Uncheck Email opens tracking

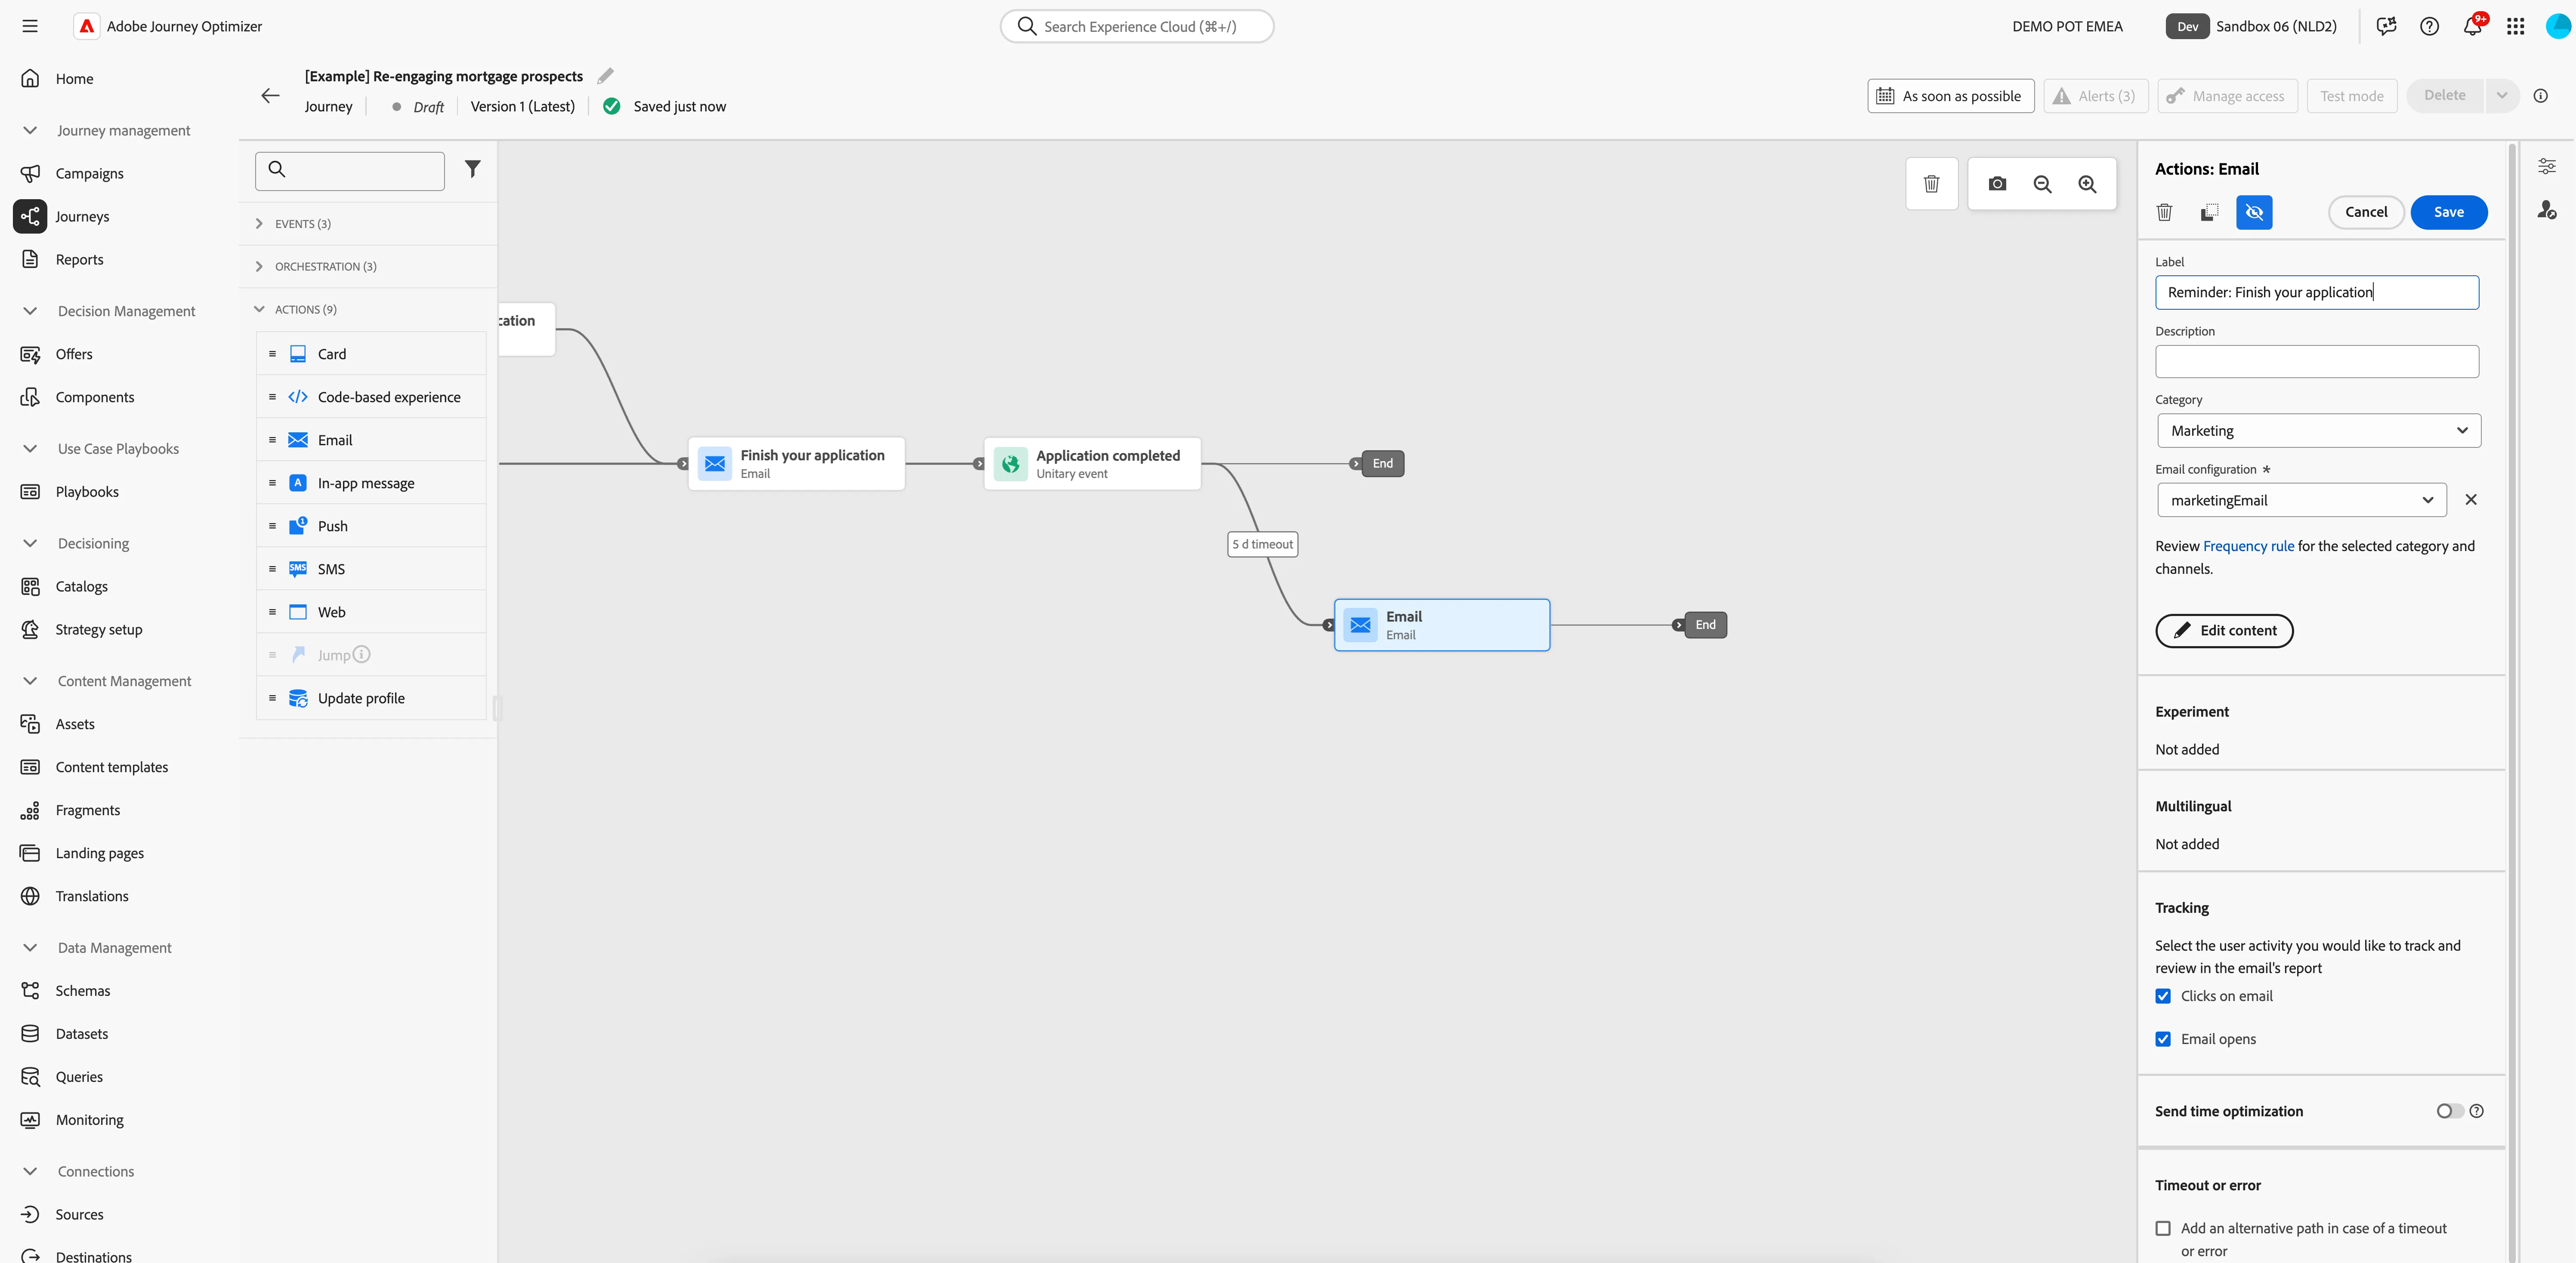click(2163, 1039)
